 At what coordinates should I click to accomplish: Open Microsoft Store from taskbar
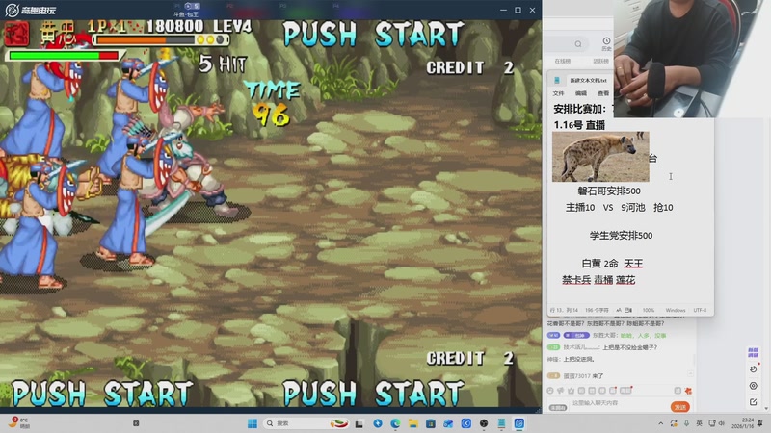[431, 423]
